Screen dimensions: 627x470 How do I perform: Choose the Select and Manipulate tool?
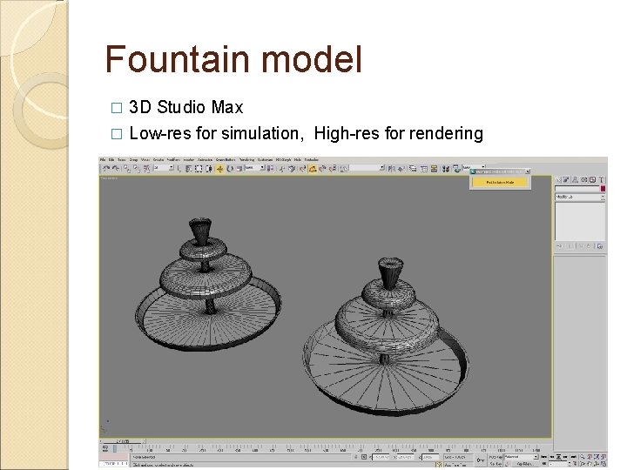pos(282,169)
